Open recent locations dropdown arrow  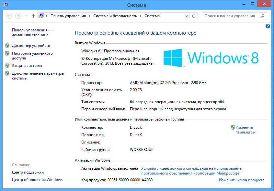[x=26, y=16]
